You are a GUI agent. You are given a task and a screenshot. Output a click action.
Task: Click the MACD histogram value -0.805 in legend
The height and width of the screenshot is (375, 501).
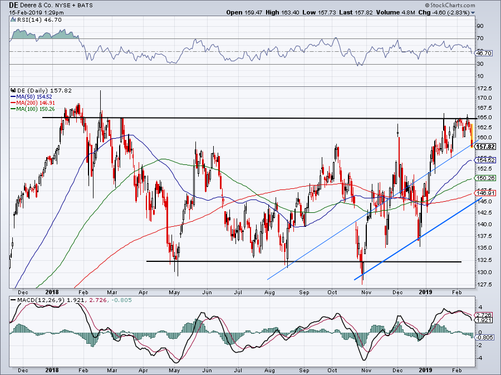pos(121,300)
